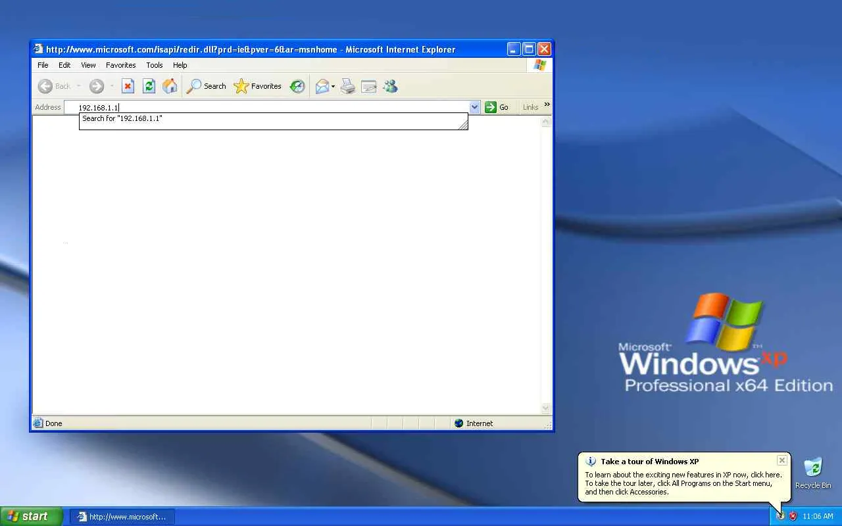Click the taskbar clock showing 11:06 AM

click(818, 516)
